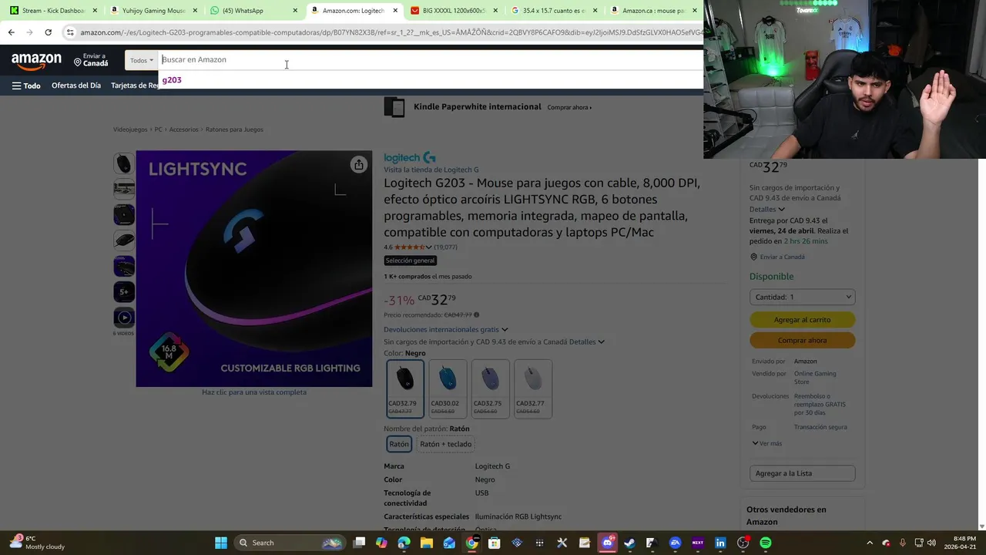Open Google Chrome on the taskbar
Image resolution: width=986 pixels, height=555 pixels.
471,543
